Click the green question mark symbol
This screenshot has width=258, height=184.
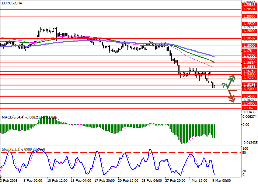point(223,86)
